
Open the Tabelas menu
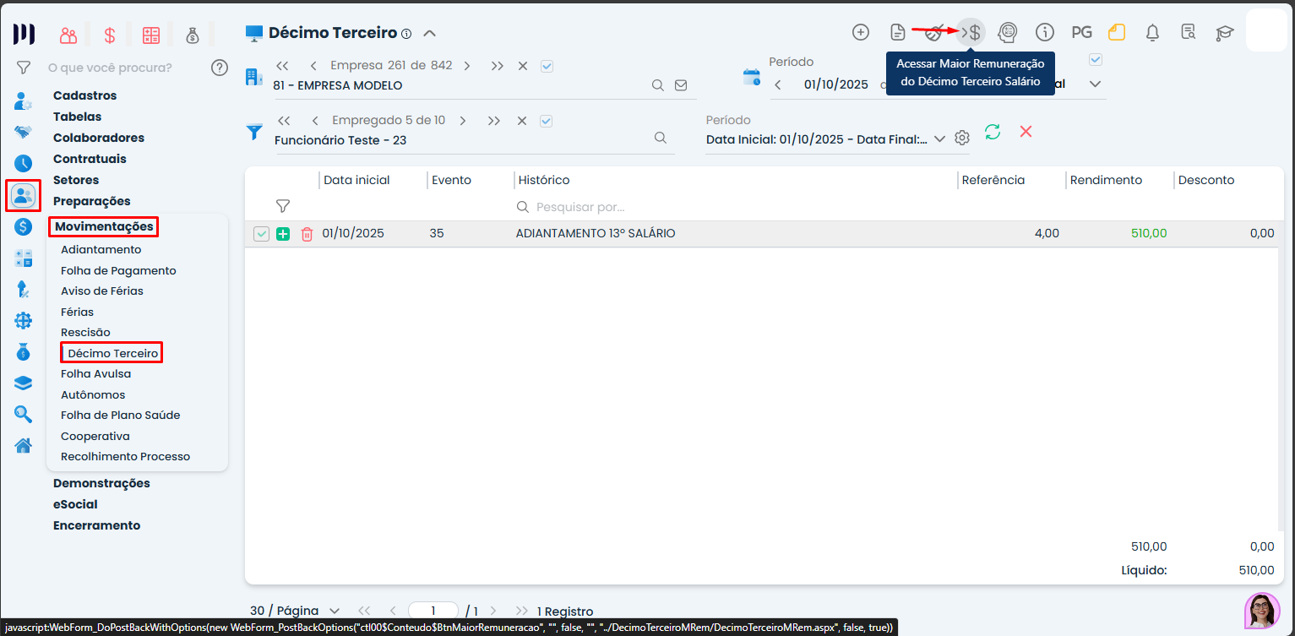point(77,117)
